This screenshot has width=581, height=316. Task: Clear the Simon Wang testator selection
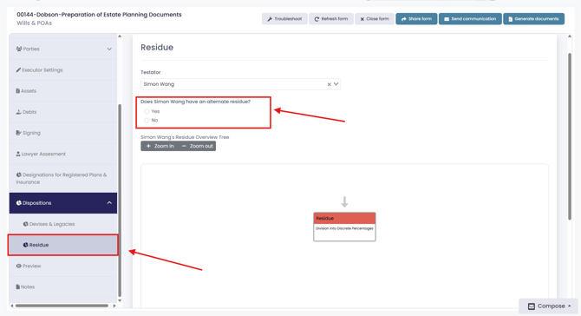(x=329, y=84)
